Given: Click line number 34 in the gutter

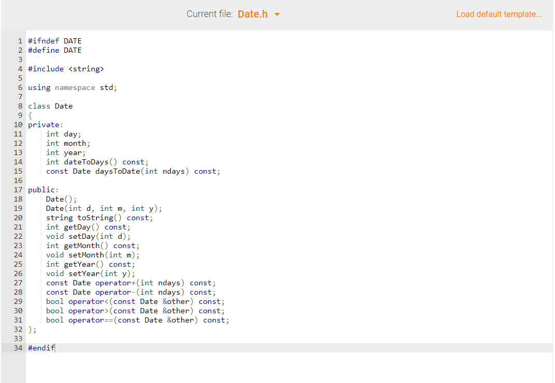Looking at the screenshot, I should (x=18, y=347).
